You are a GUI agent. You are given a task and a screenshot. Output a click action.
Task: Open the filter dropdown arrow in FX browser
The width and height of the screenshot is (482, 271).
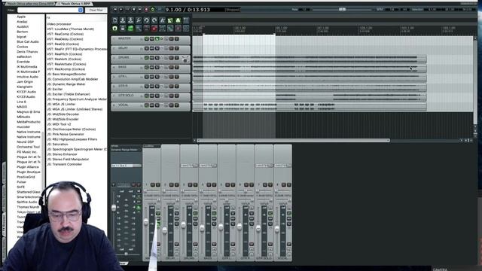click(81, 10)
